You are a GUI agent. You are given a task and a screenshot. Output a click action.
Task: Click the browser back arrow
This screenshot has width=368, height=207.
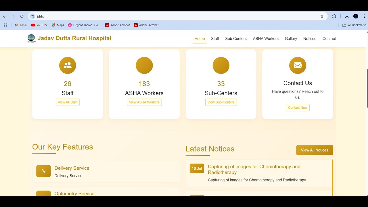5,16
